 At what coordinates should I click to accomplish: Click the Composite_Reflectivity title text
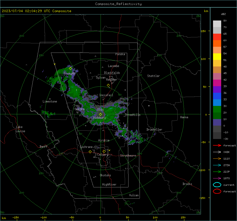coord(118,4)
